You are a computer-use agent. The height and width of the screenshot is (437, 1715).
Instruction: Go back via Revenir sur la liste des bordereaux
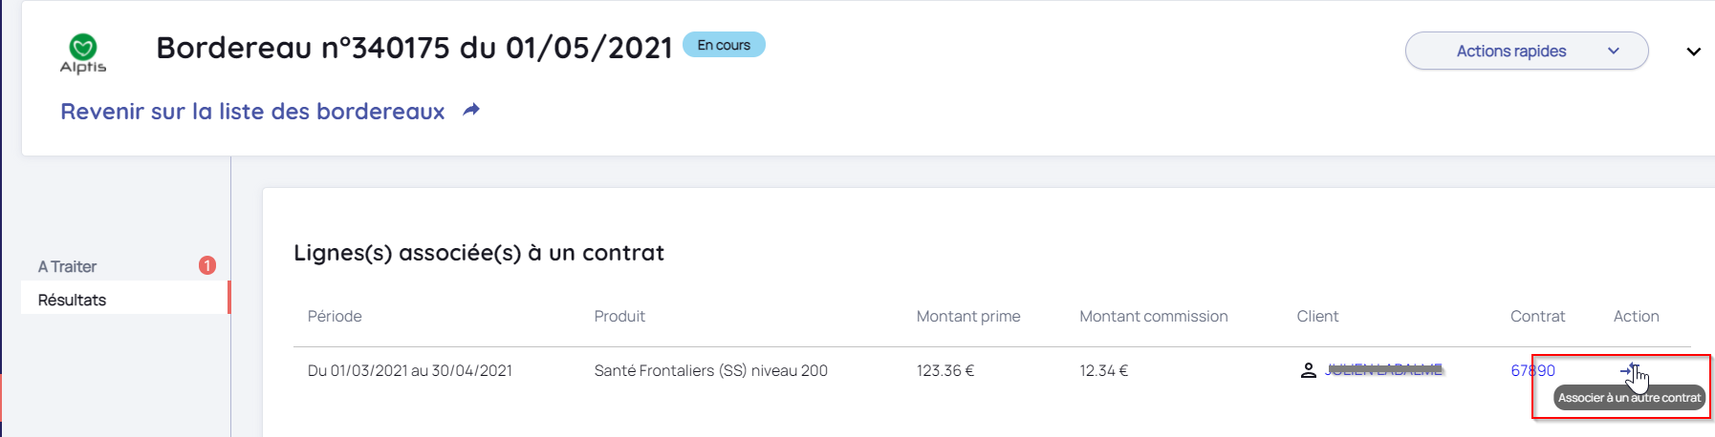[252, 112]
